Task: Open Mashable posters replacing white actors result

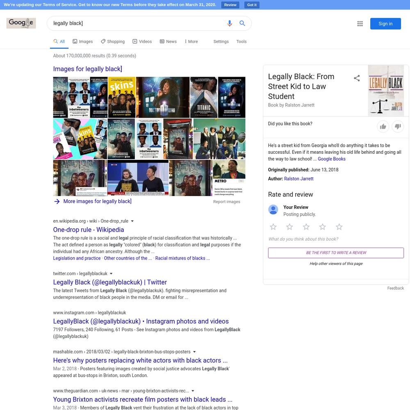Action: [140, 360]
